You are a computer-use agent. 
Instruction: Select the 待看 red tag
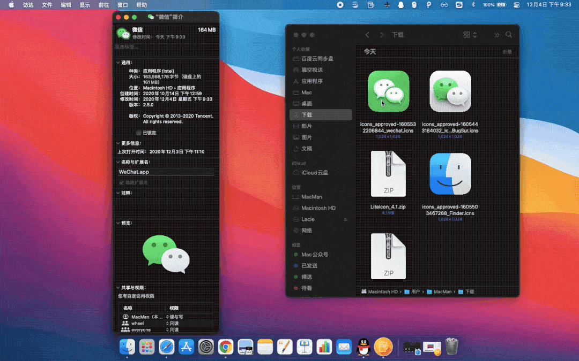tap(306, 288)
